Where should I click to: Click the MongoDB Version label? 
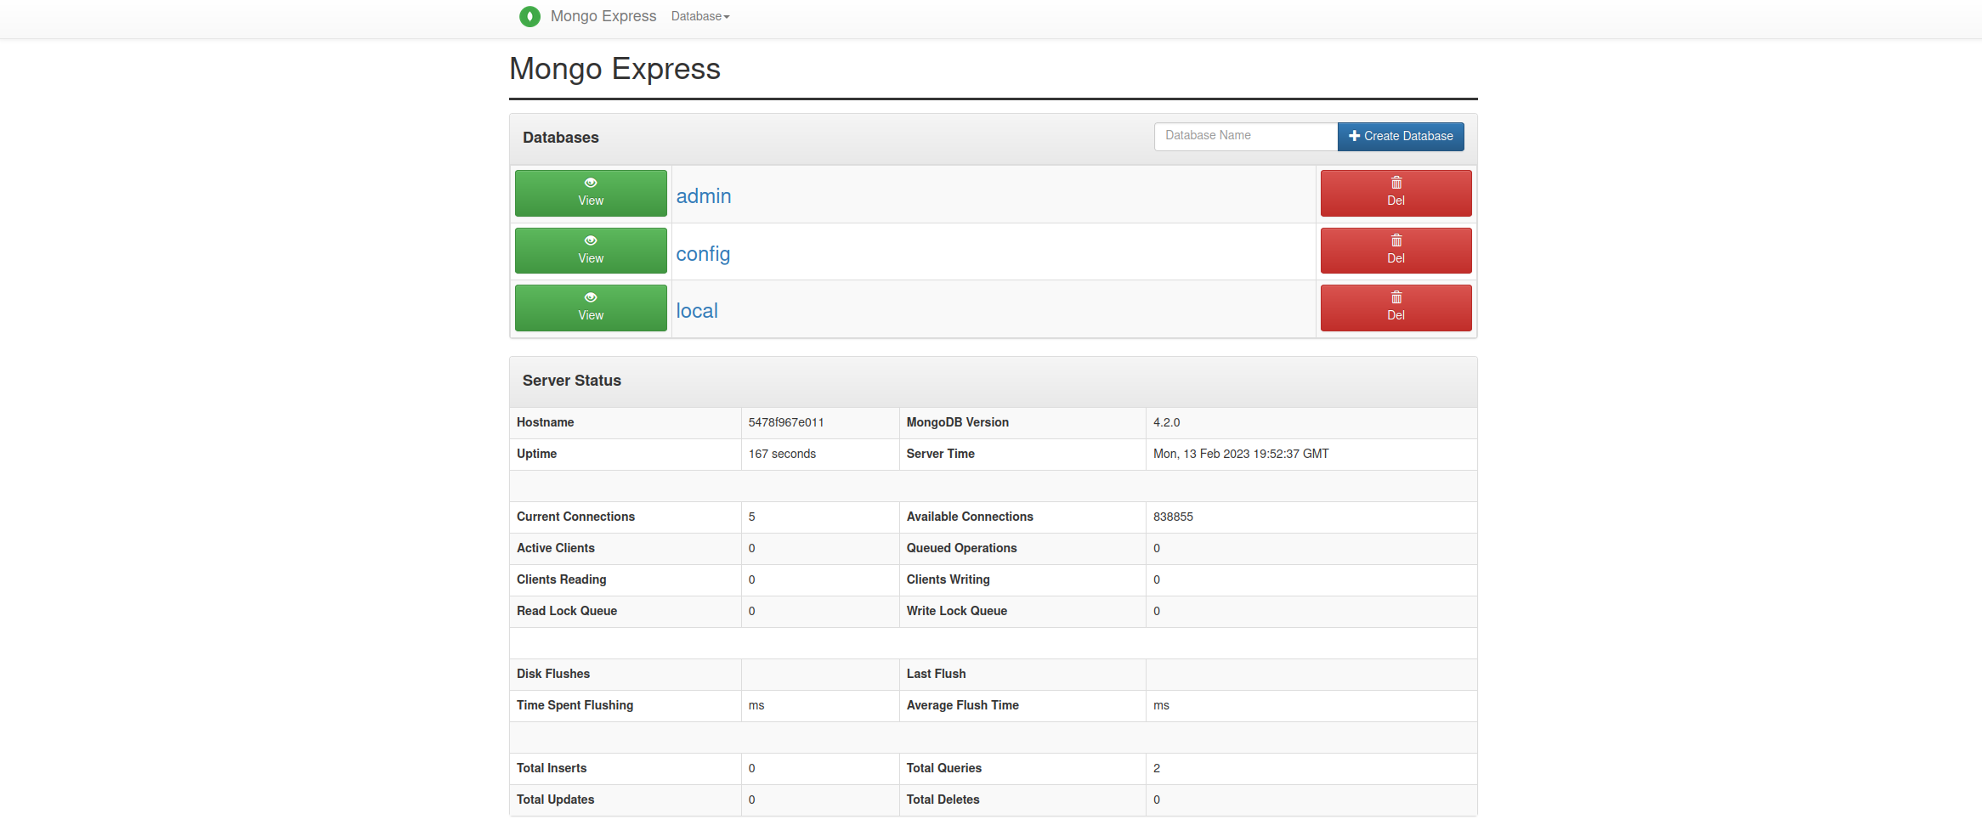(x=958, y=422)
